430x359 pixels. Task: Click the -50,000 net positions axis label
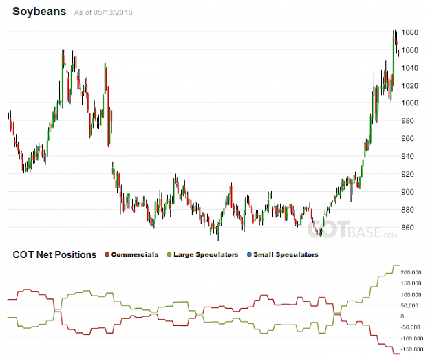(x=410, y=327)
